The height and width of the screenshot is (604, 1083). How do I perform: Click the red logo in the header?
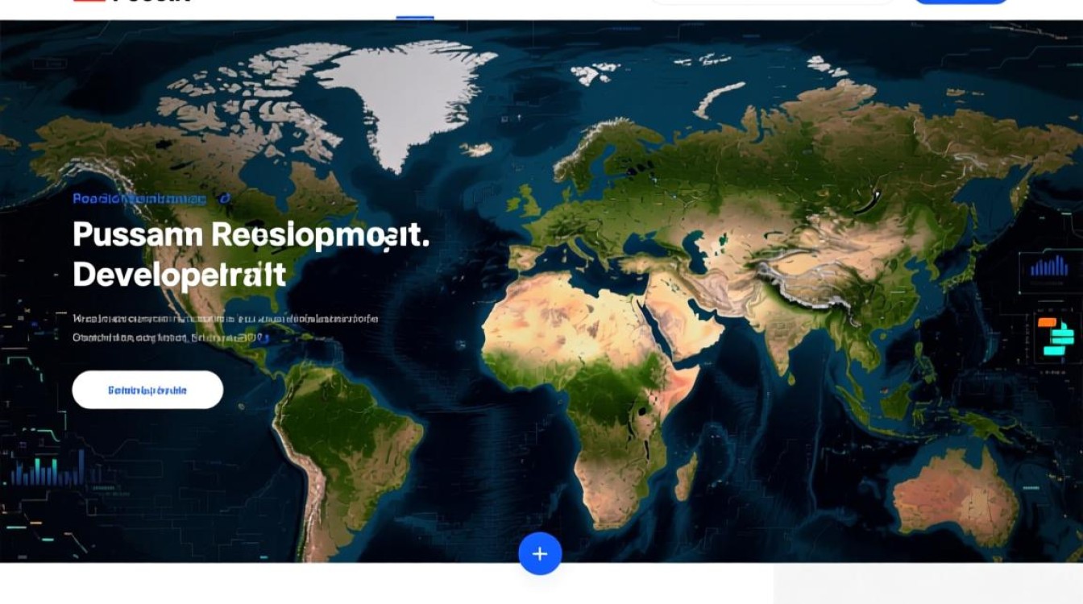pyautogui.click(x=89, y=1)
